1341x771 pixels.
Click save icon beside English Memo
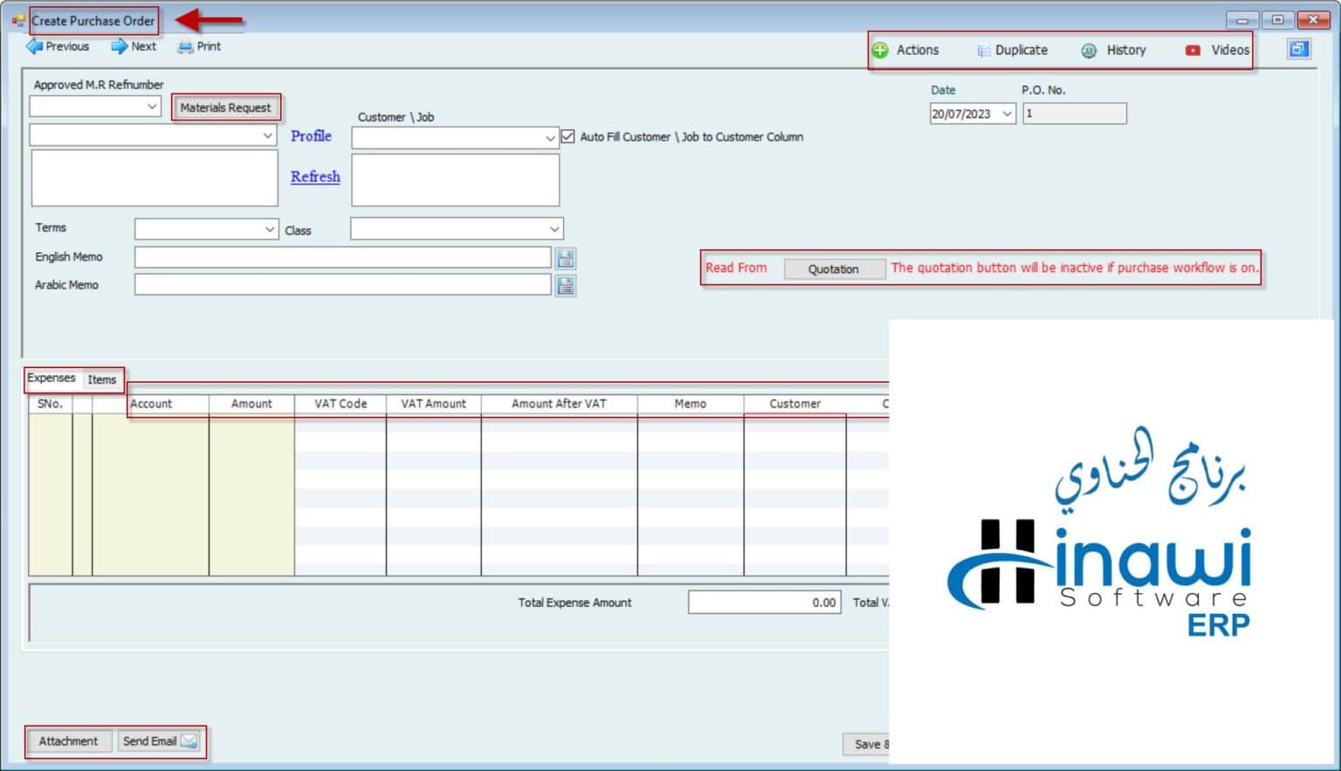pos(566,258)
